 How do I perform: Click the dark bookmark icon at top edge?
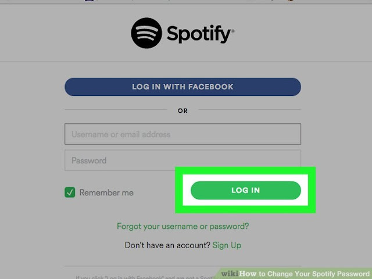pyautogui.click(x=89, y=1)
